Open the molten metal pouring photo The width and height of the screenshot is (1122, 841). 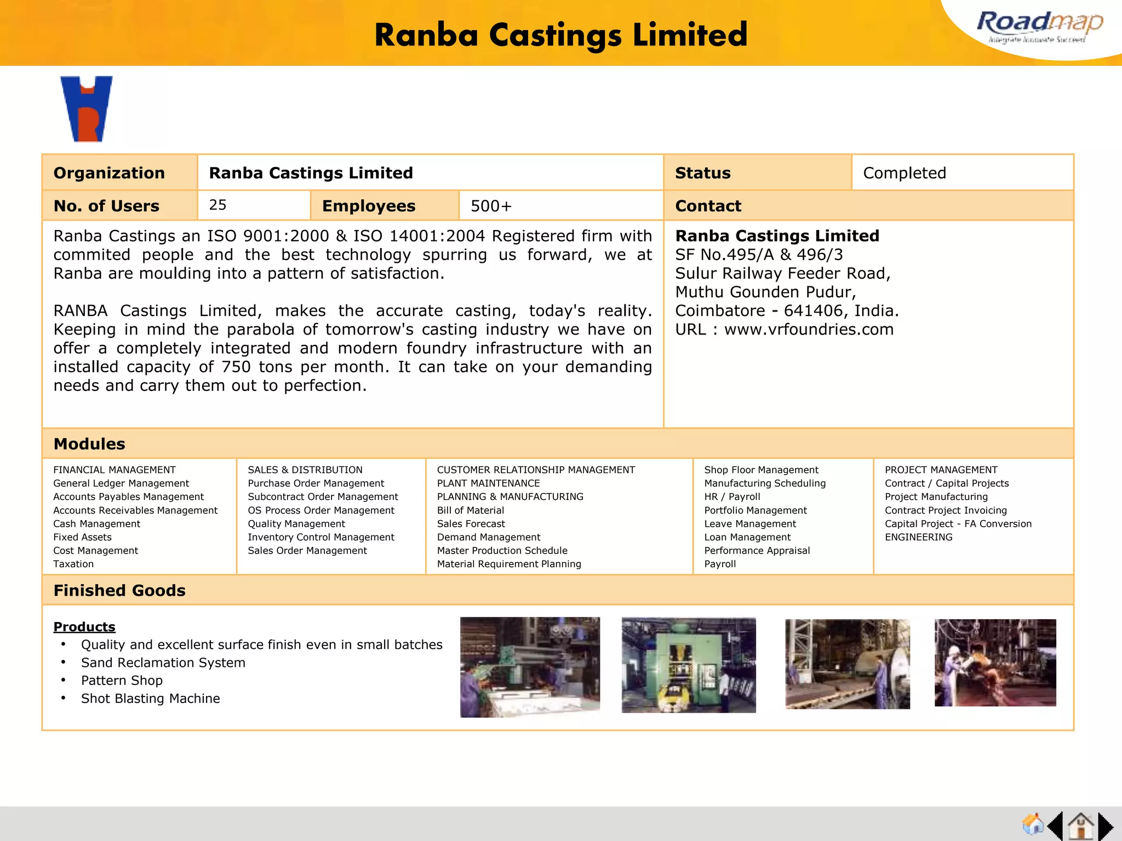tap(995, 663)
